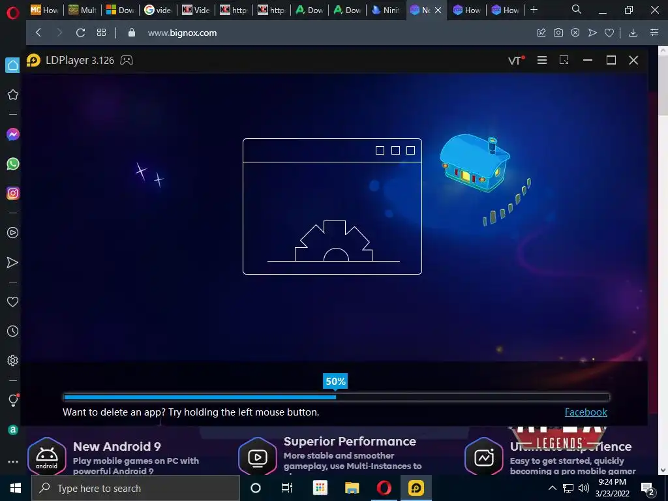This screenshot has width=668, height=501.
Task: Open the Player icon in sidebar
Action: pyautogui.click(x=13, y=233)
